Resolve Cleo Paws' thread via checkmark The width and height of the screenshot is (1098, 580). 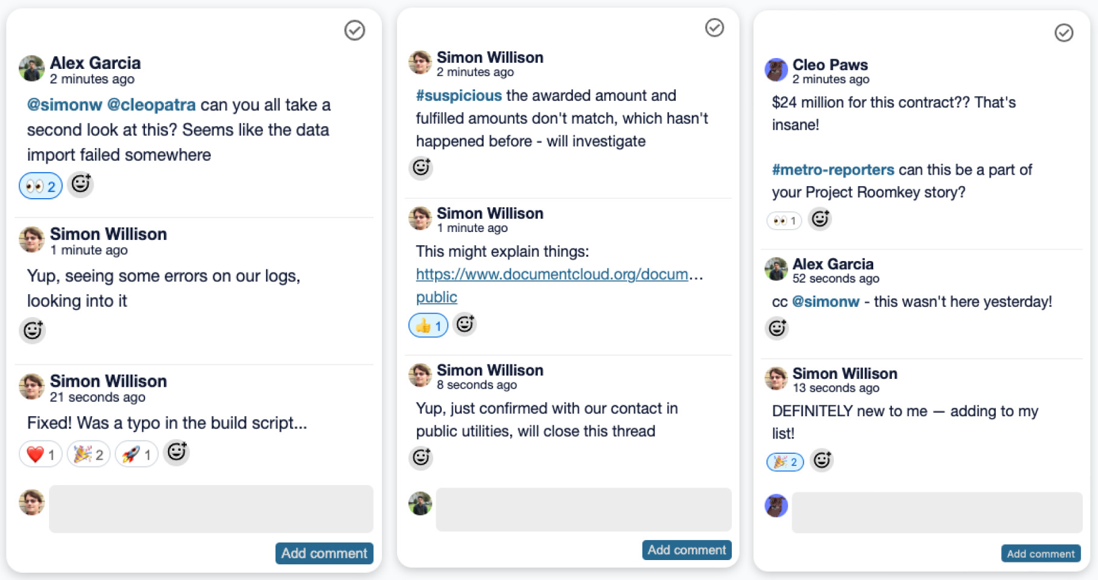[1064, 33]
